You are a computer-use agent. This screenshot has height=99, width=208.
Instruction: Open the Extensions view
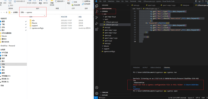97,29
